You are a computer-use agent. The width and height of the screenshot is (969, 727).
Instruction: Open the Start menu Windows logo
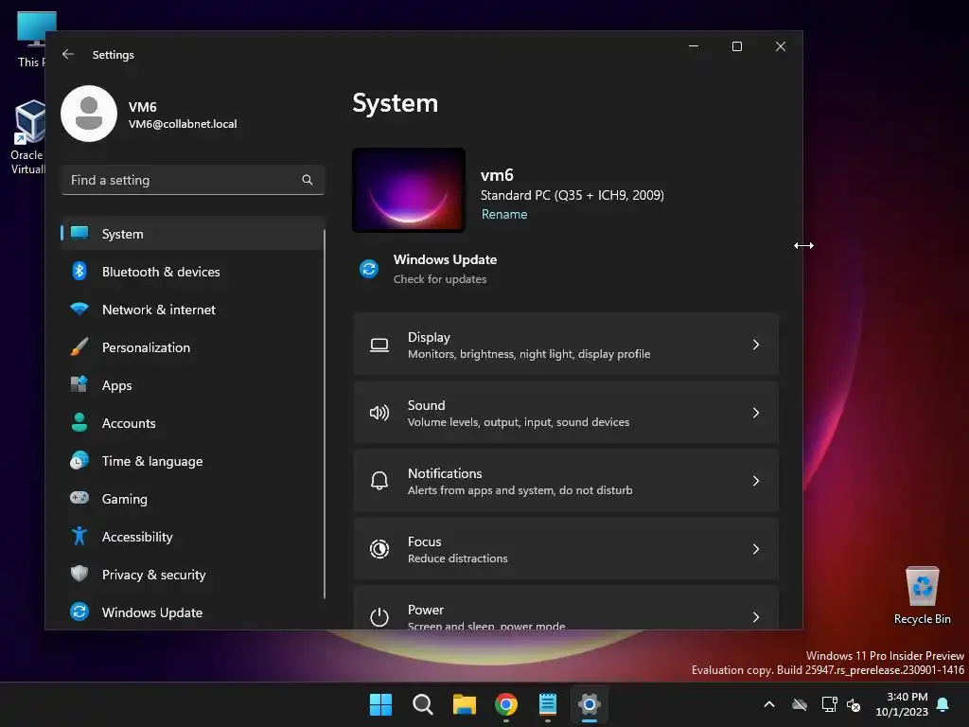380,704
